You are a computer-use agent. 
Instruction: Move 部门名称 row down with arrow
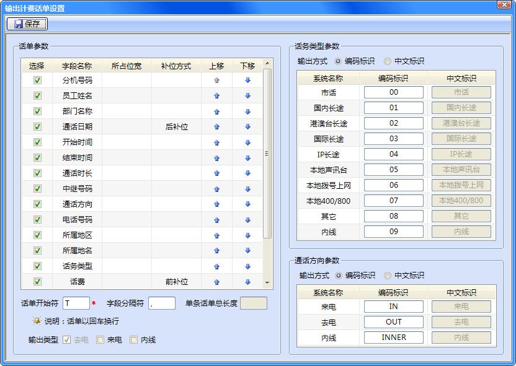click(x=247, y=111)
